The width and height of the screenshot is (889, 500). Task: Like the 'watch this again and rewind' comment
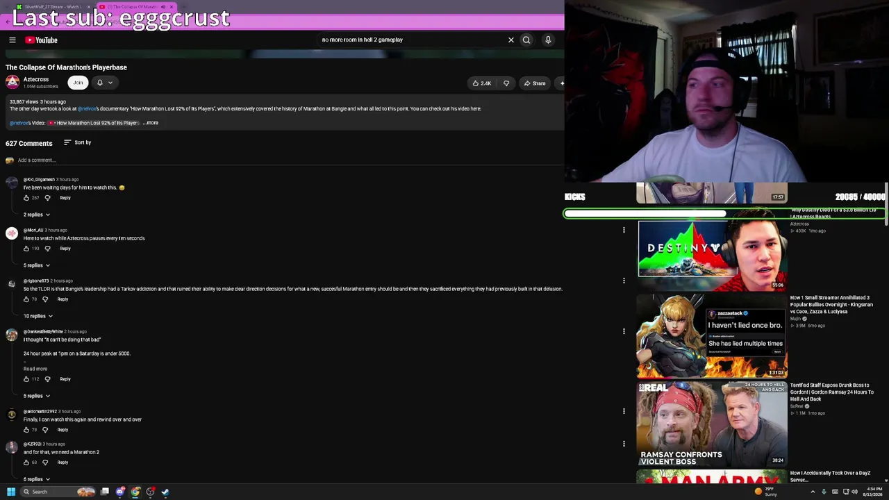(x=26, y=430)
